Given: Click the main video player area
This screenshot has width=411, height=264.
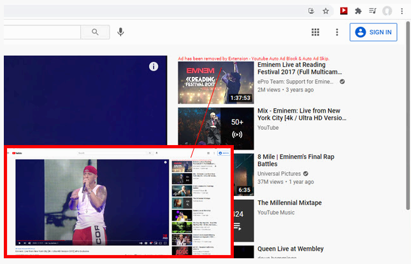Looking at the screenshot, I should pyautogui.click(x=85, y=101).
